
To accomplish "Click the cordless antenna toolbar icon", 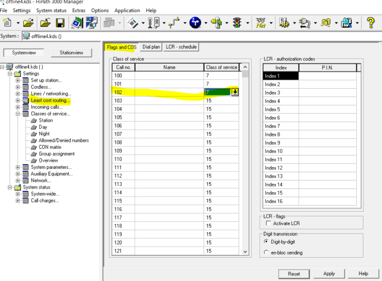I will point(154,23).
